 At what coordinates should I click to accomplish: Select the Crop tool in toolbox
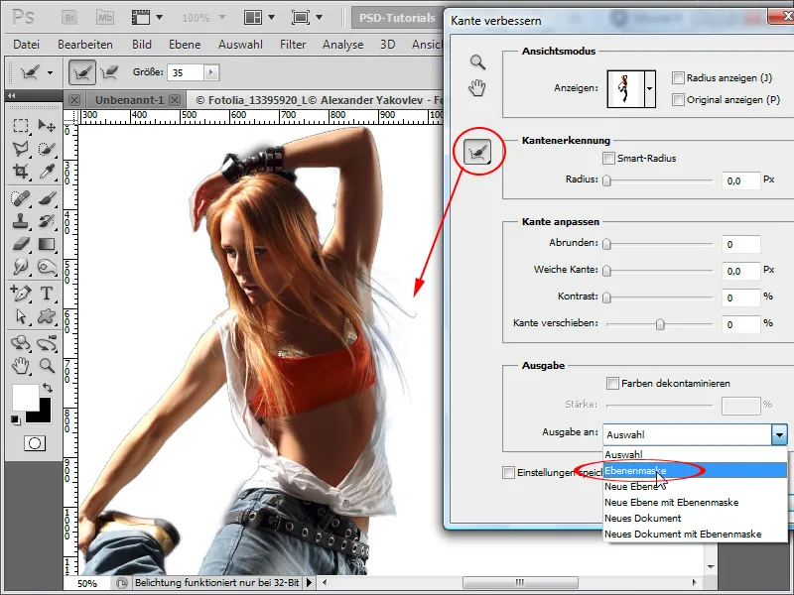pyautogui.click(x=20, y=172)
